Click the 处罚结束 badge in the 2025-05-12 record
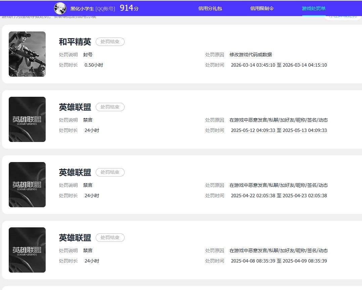The image size is (362, 290). pyautogui.click(x=110, y=107)
